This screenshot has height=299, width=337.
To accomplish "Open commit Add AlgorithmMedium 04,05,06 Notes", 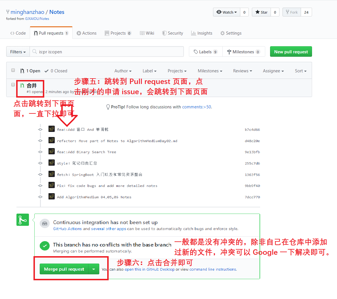I will [x=94, y=197].
